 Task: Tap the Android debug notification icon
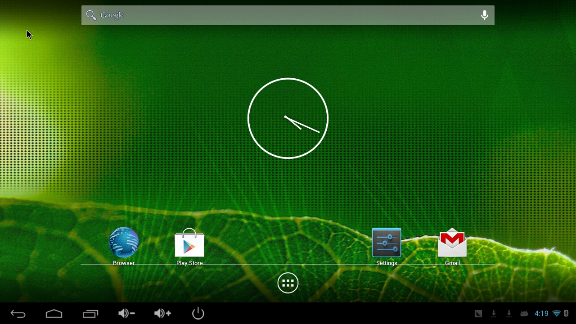pos(524,314)
